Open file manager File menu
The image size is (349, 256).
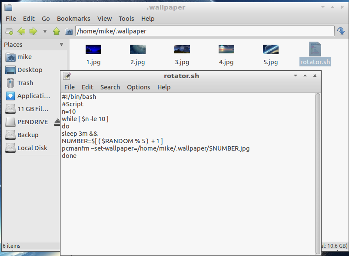[11, 19]
